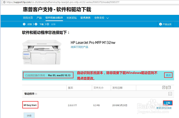This screenshot has width=179, height=118.
Task: Go to step 2 下载
Action: pyautogui.click(x=42, y=24)
